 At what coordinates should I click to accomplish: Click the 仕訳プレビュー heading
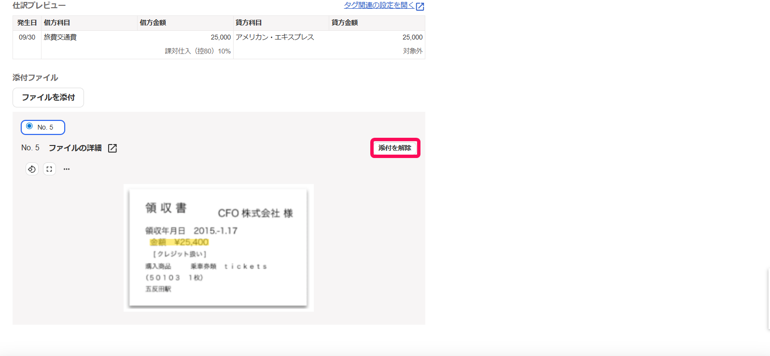(39, 5)
